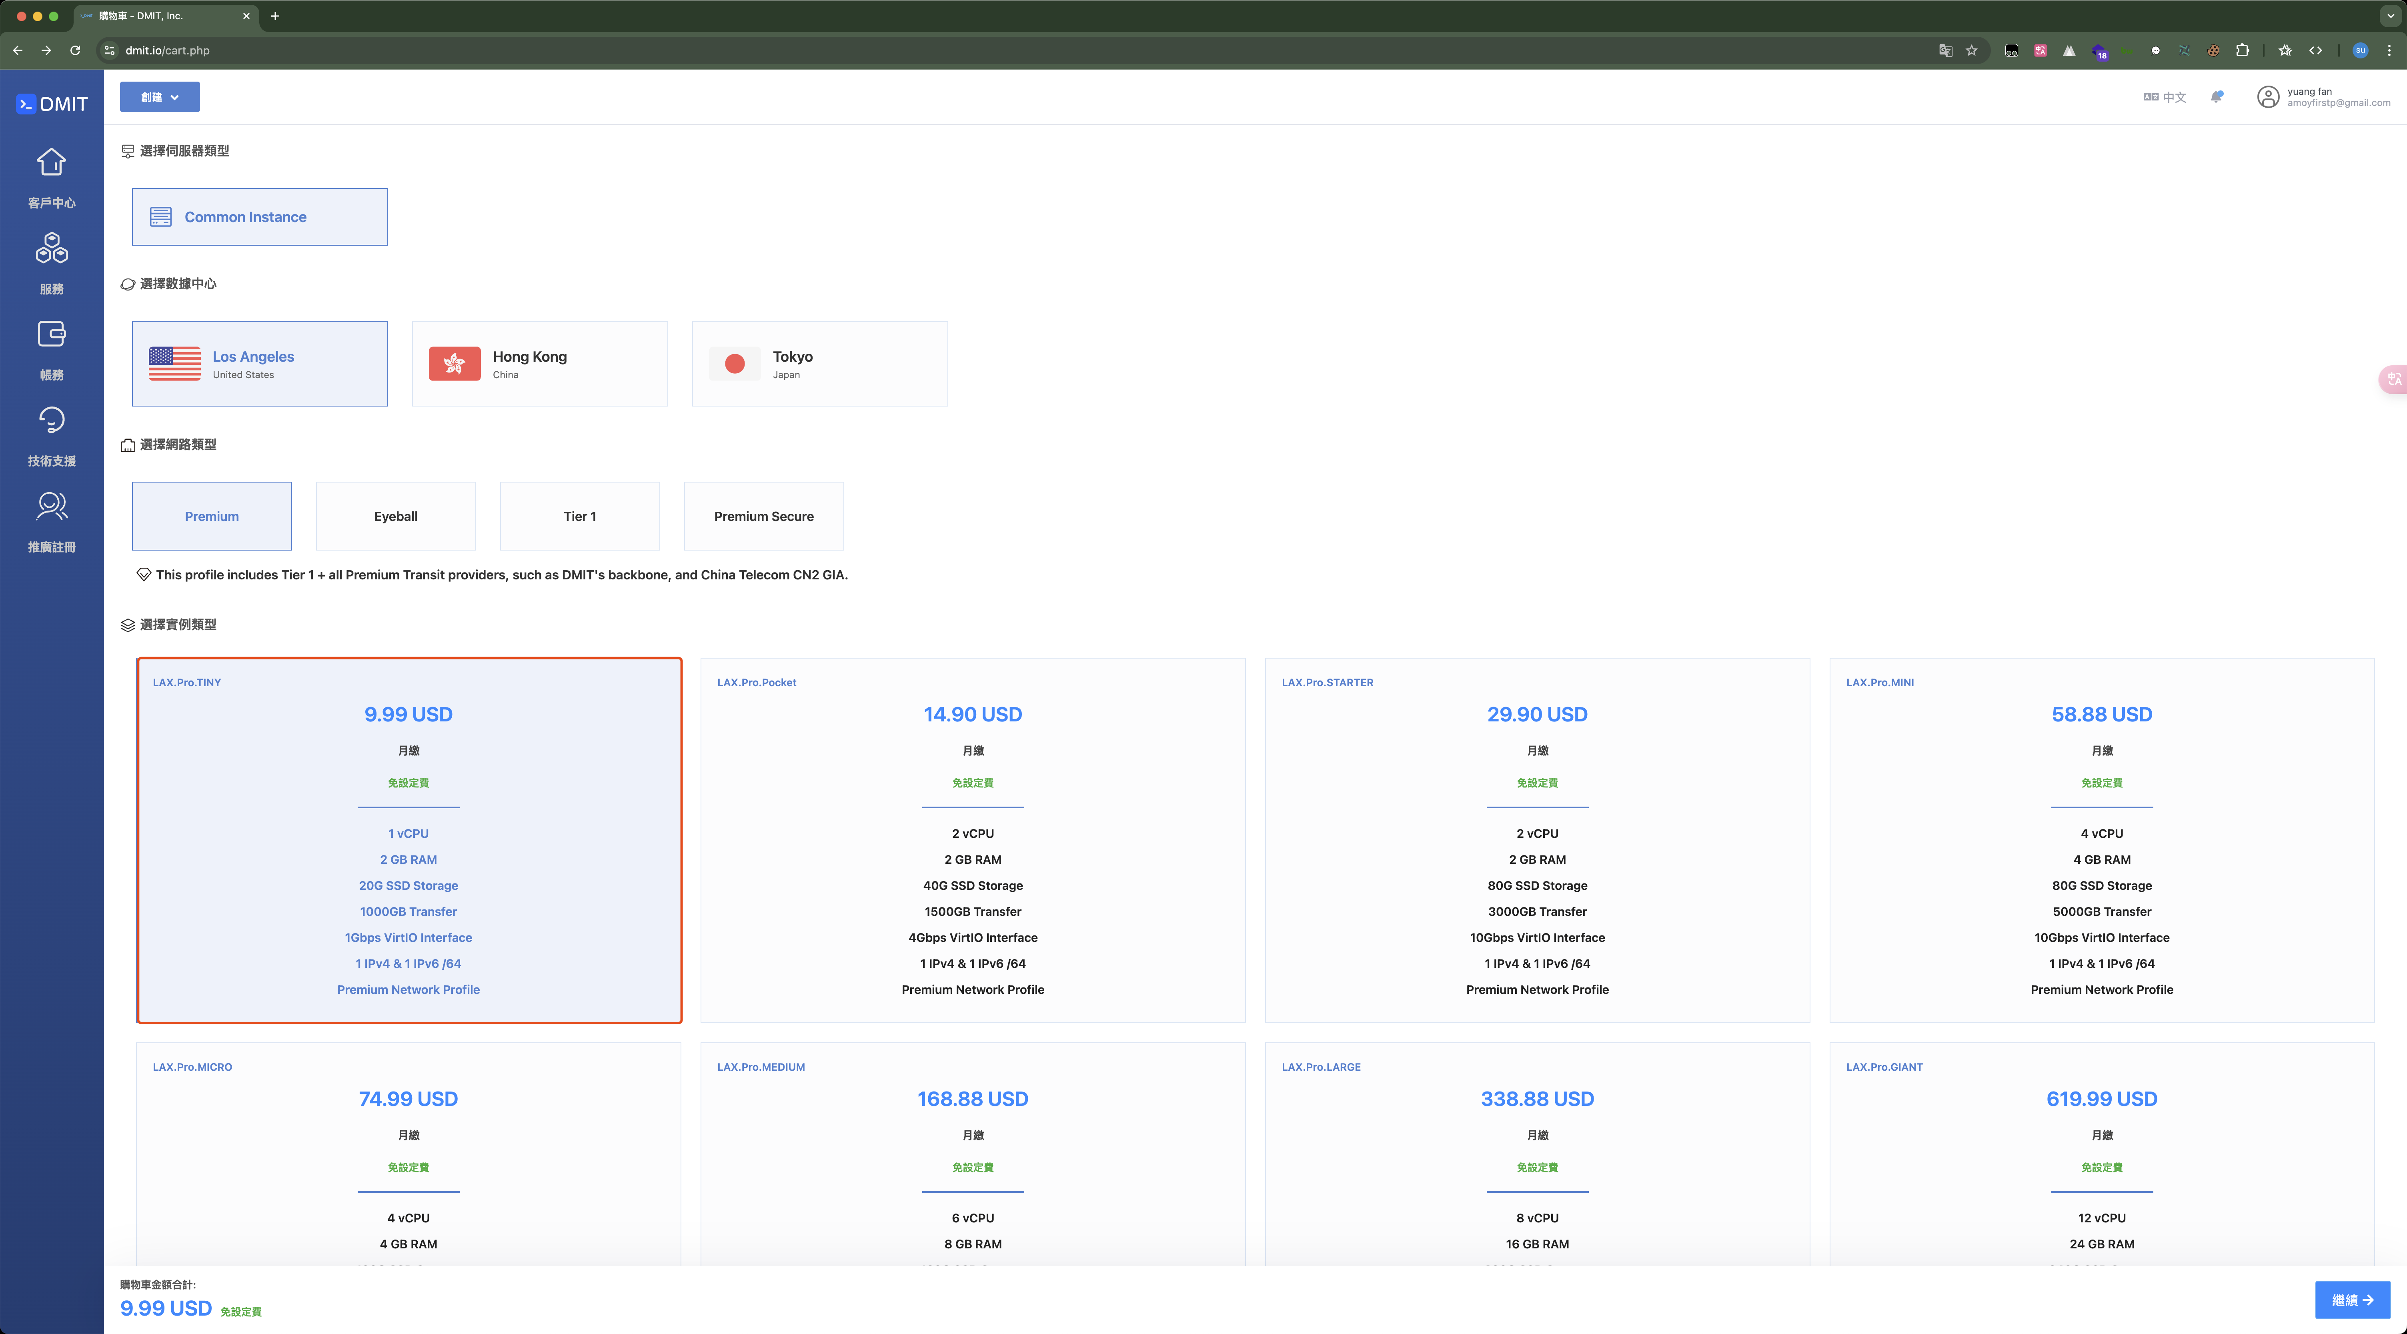Select the Tier 1 network type
Screen dimensions: 2407x1334
[x=580, y=516]
